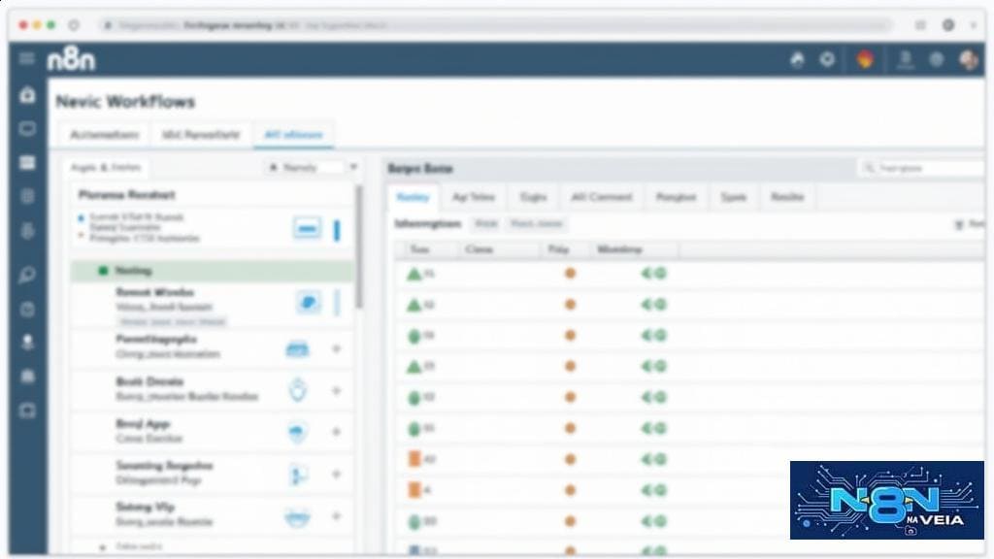
Task: Click the blue minus button in the top card
Action: [x=307, y=228]
